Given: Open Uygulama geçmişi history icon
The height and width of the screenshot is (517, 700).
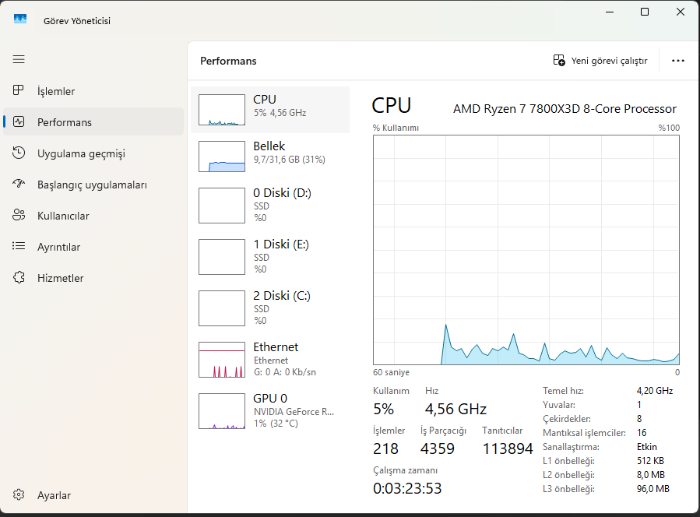Looking at the screenshot, I should (19, 153).
